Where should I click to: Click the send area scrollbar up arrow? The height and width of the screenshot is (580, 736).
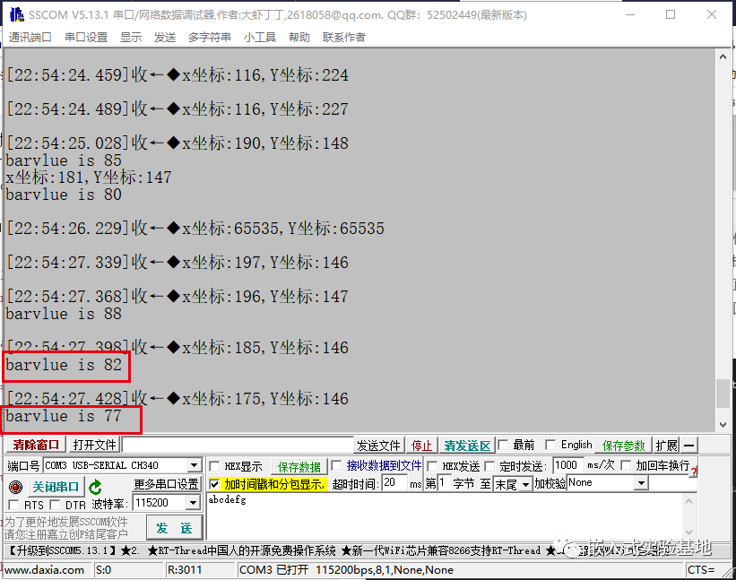pos(688,501)
